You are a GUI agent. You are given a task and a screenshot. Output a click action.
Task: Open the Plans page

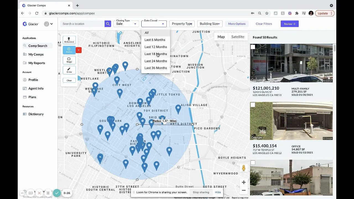pyautogui.click(x=32, y=97)
